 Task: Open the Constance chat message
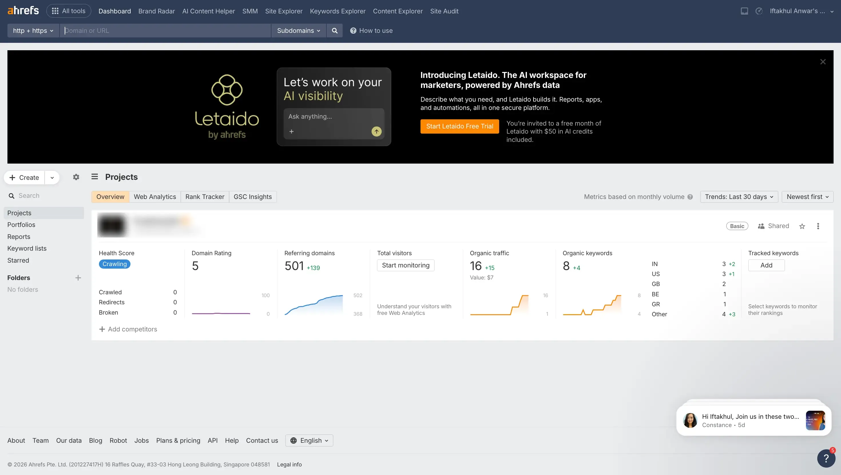(753, 420)
